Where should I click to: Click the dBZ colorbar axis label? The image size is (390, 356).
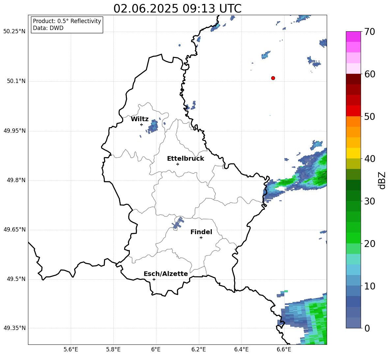point(382,180)
